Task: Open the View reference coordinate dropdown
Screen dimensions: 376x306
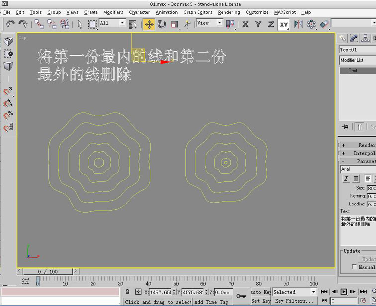Action: 209,23
